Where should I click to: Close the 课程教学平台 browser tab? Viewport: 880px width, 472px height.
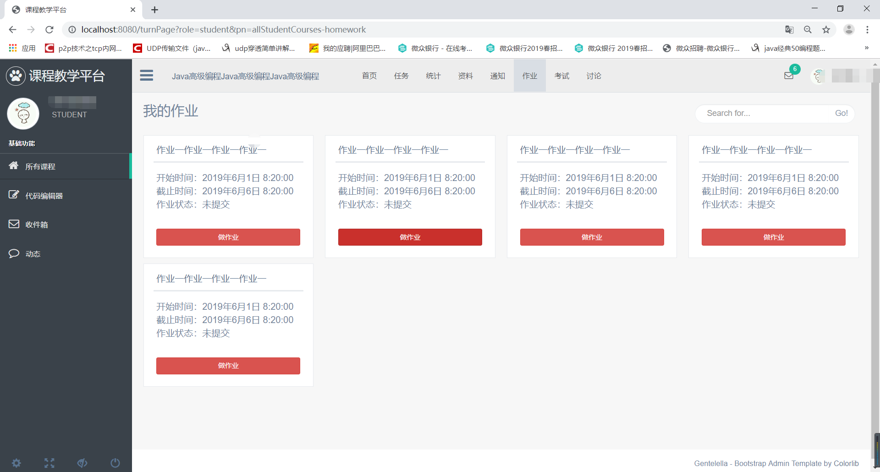[x=133, y=10]
